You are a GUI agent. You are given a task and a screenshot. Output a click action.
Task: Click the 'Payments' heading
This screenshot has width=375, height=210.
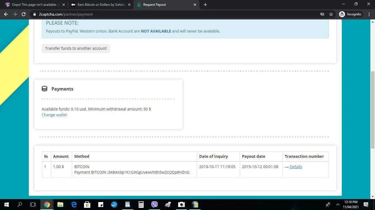click(x=62, y=89)
